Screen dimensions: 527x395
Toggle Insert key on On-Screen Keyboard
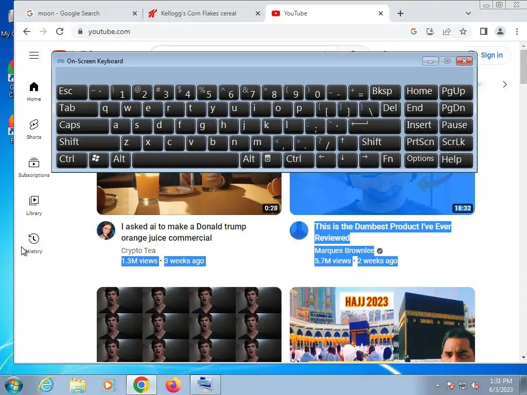421,126
